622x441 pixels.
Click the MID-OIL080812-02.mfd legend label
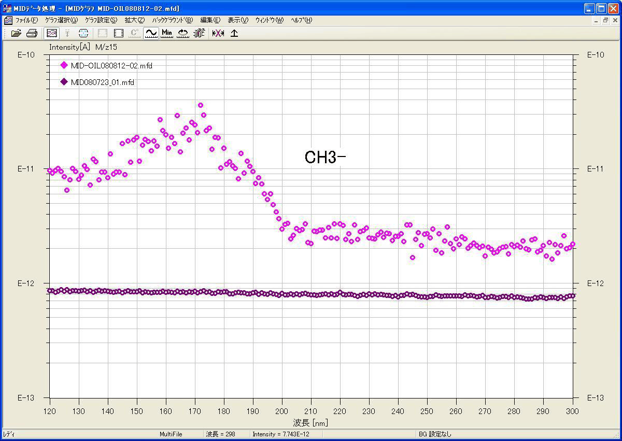pyautogui.click(x=111, y=66)
